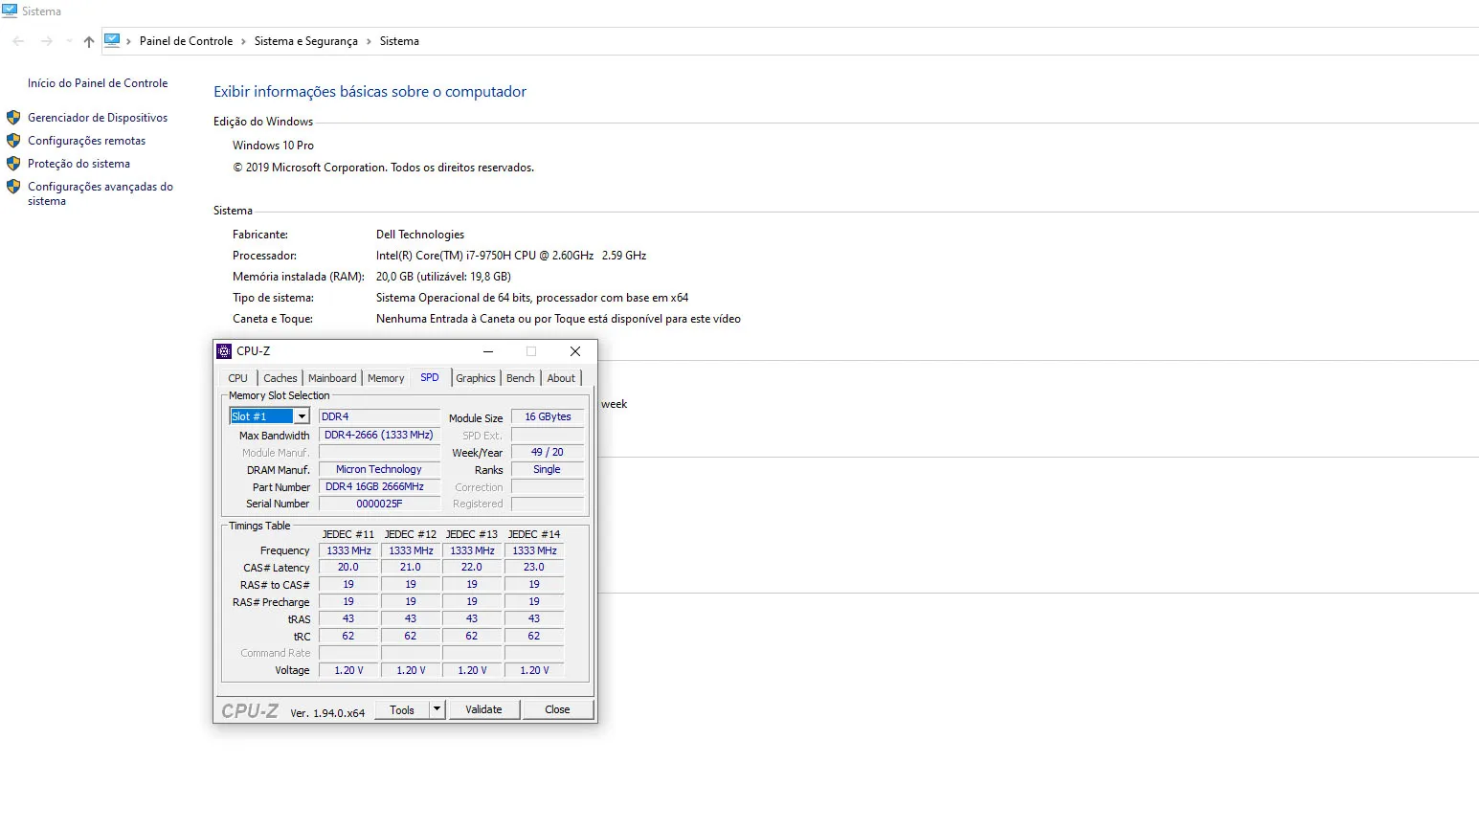Click the Micron Technology DRAM manufacturer field

[x=379, y=469]
